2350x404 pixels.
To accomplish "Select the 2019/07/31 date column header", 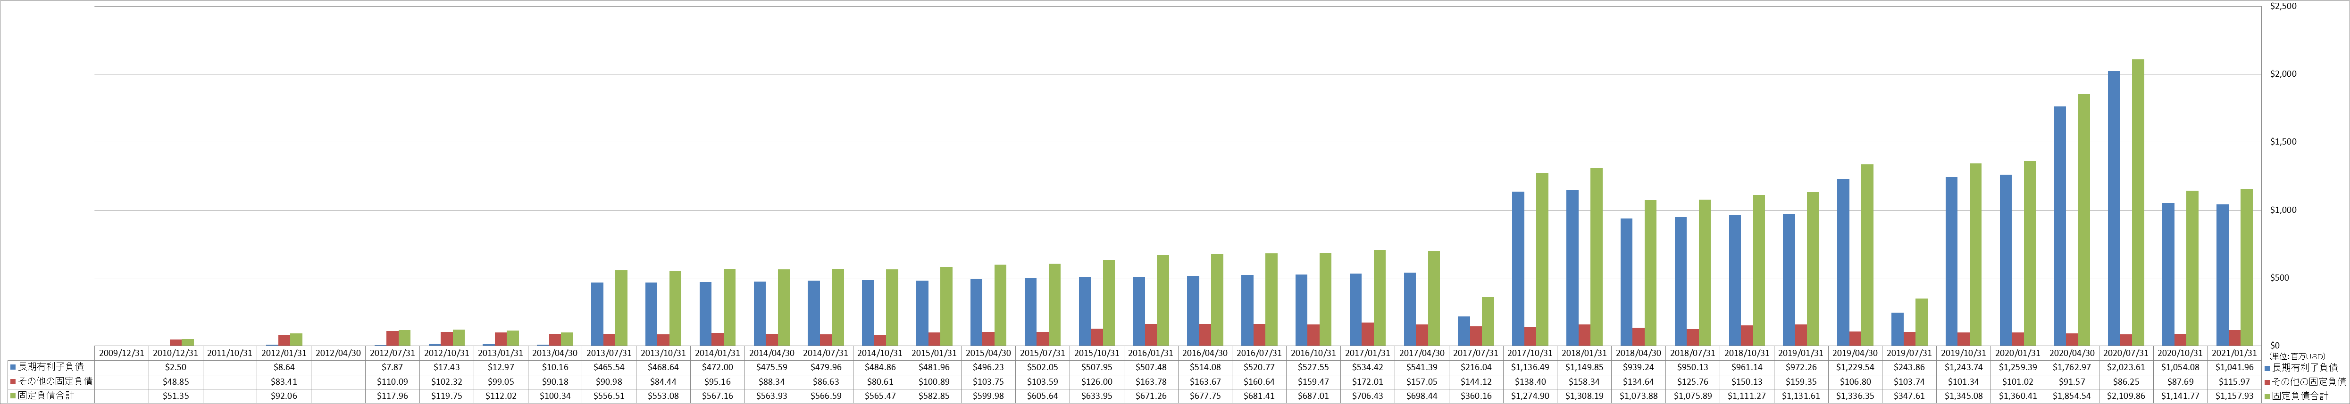I will [1910, 353].
